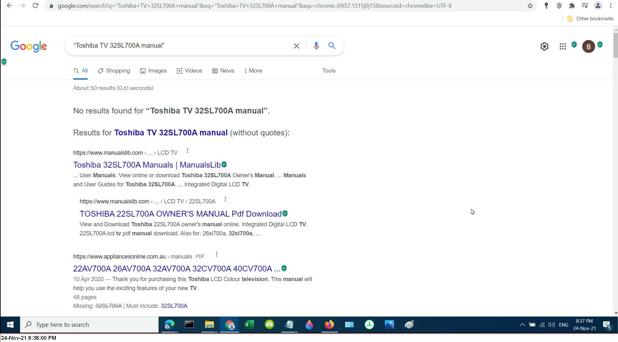Image resolution: width=618 pixels, height=342 pixels.
Task: Submit search with magnifier icon
Action: [332, 46]
